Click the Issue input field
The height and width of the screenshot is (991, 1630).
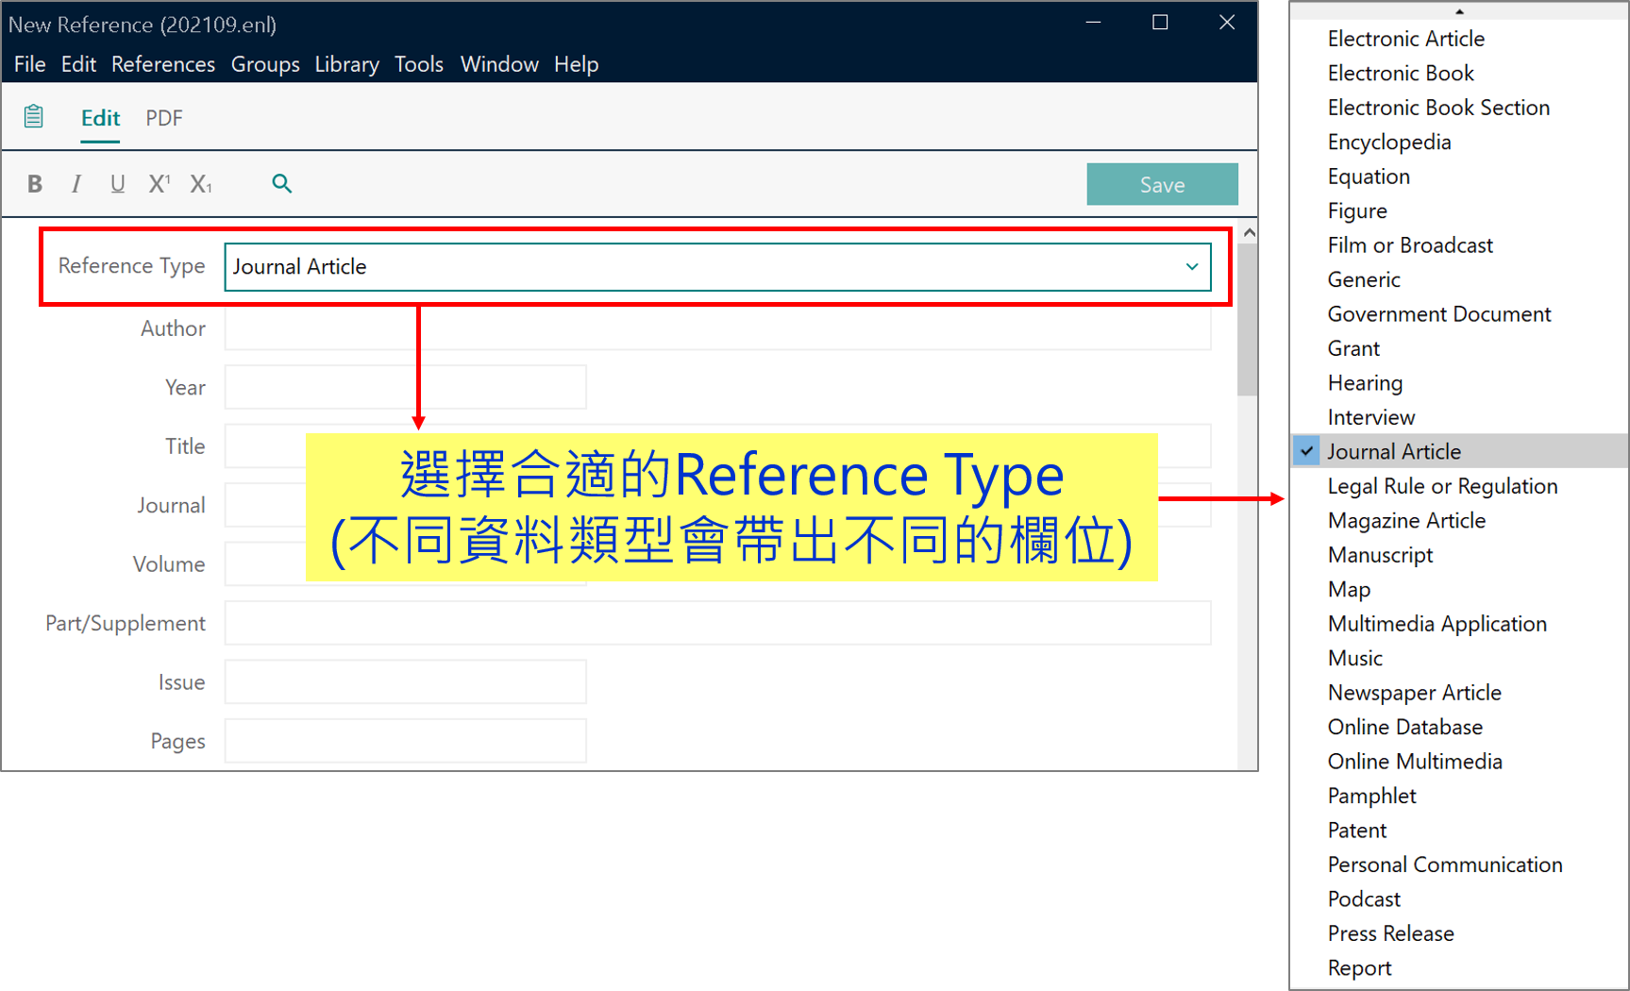point(405,681)
